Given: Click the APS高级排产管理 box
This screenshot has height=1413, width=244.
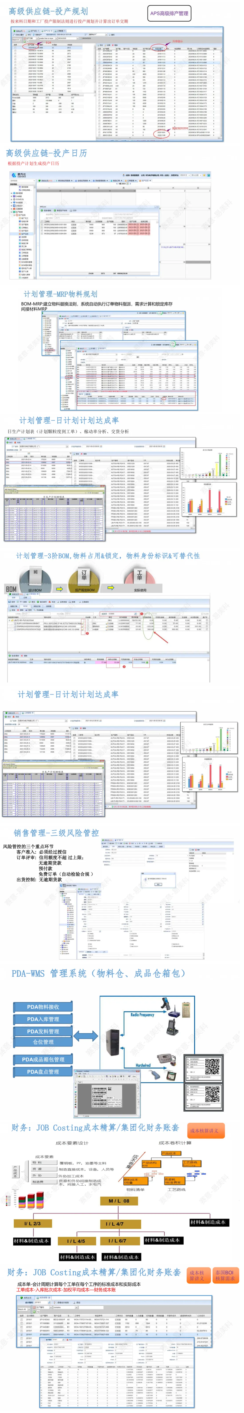Looking at the screenshot, I should click(x=169, y=13).
